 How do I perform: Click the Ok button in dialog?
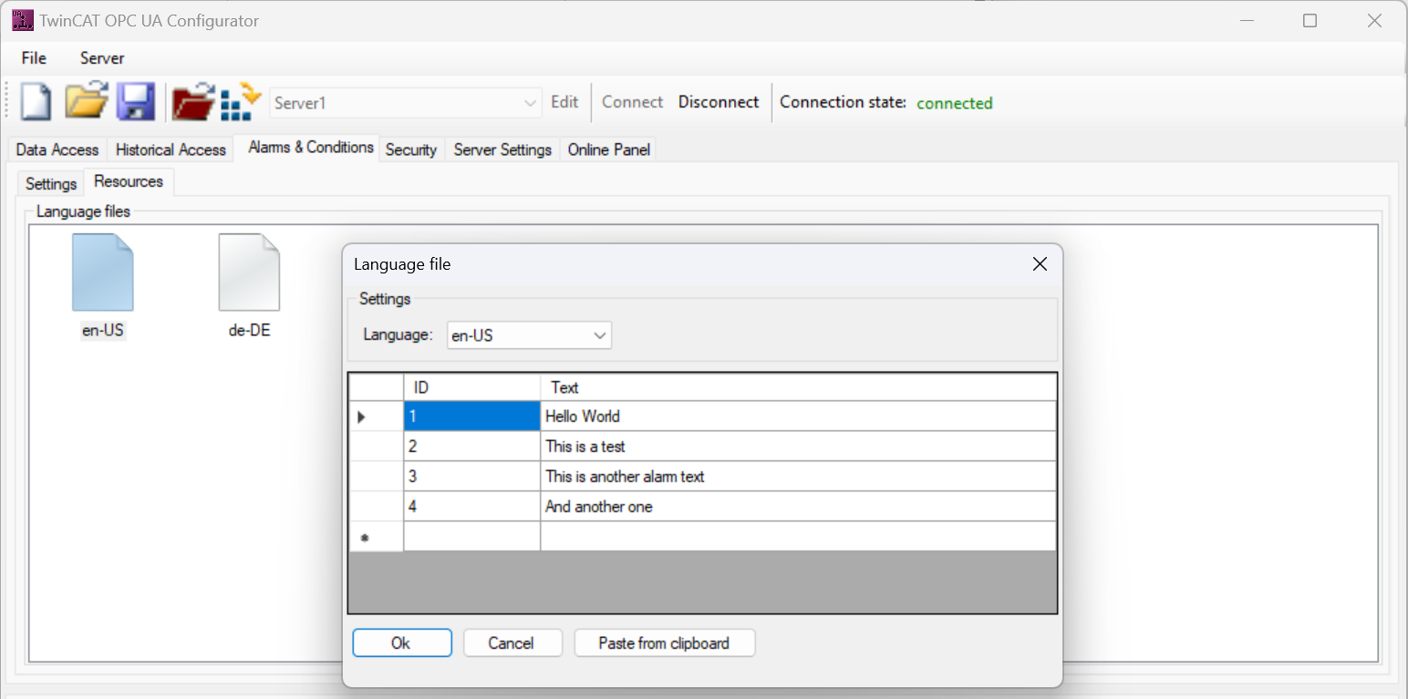(402, 642)
